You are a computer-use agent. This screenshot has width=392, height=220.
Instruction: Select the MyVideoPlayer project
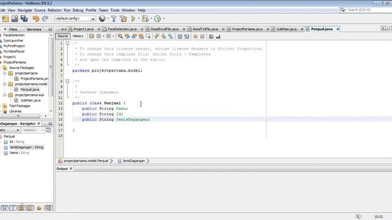14,51
